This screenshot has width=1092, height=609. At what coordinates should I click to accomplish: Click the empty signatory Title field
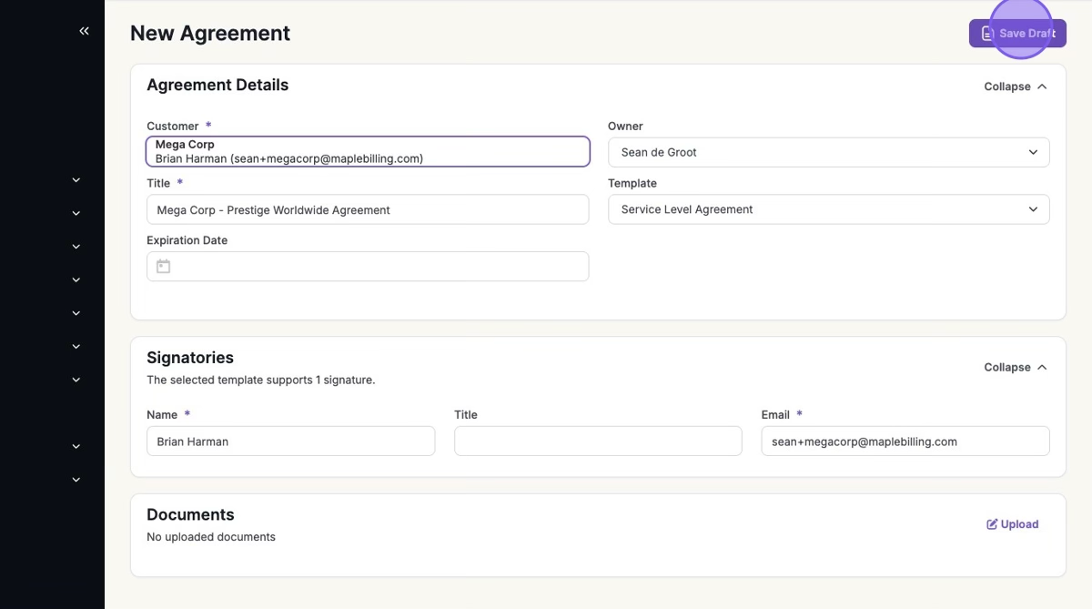click(598, 442)
